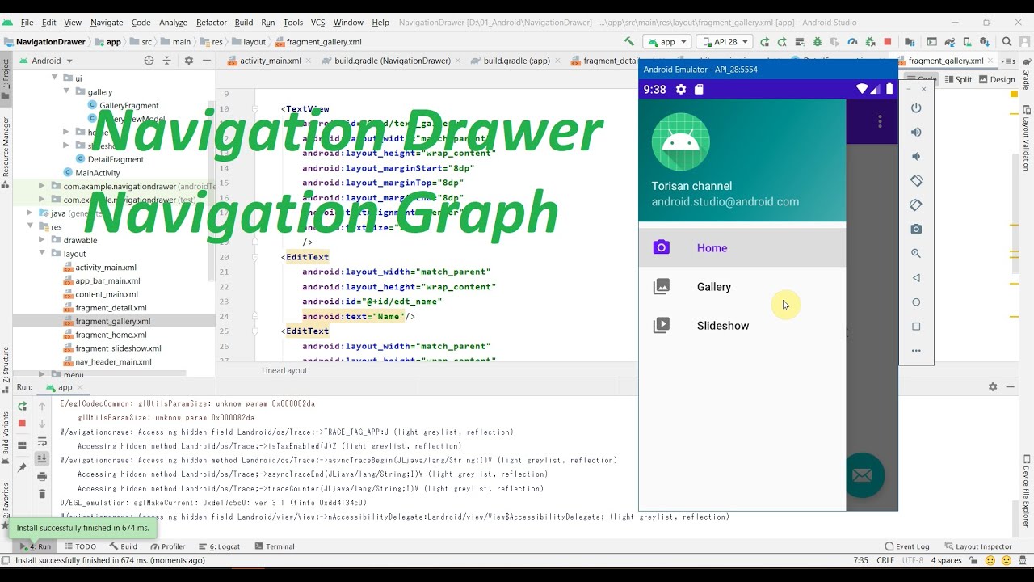Screen dimensions: 1034x582
Task: Open the AVD Manager device icon
Action: point(968,42)
